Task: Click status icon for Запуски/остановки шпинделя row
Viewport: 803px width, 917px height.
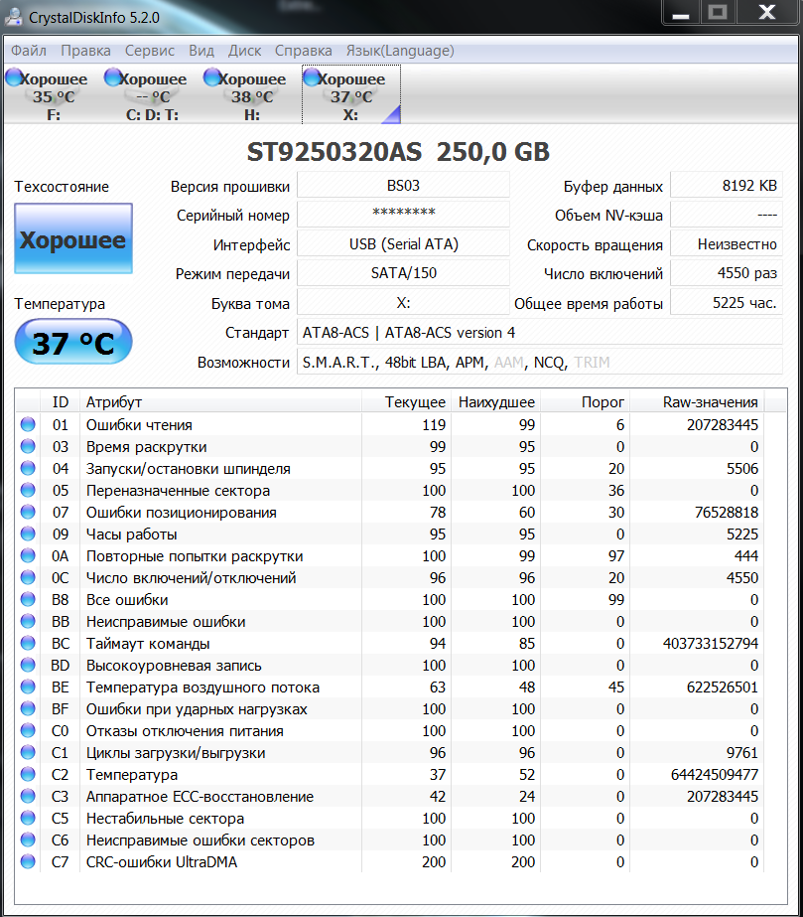Action: (28, 469)
